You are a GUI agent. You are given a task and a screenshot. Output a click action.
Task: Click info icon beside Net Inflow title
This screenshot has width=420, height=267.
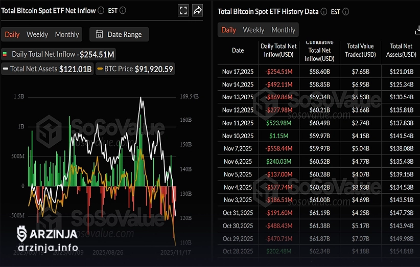tap(101, 10)
